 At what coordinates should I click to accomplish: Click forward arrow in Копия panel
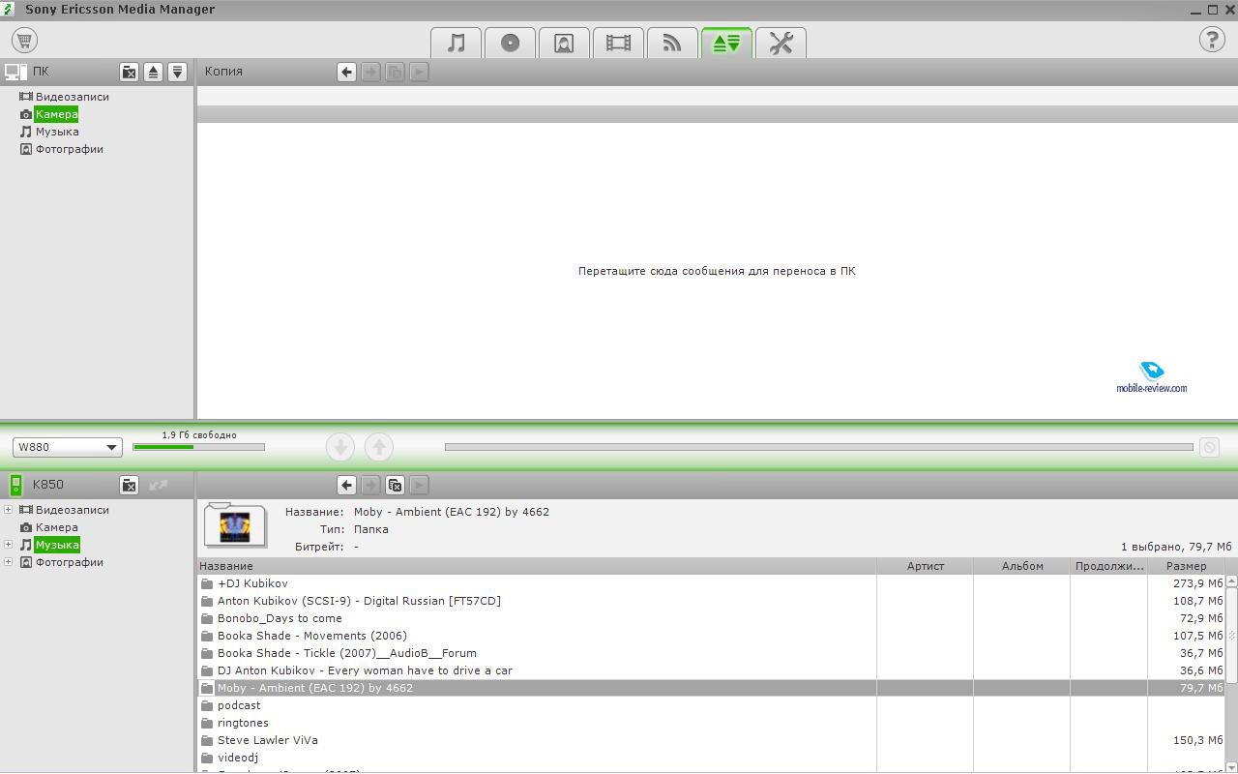[370, 72]
